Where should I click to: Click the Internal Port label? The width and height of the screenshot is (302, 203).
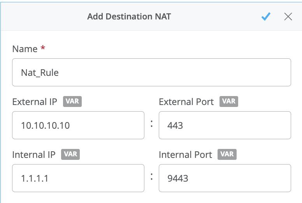point(185,155)
